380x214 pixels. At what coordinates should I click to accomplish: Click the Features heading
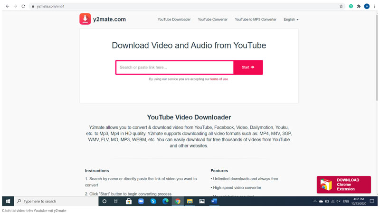219,171
